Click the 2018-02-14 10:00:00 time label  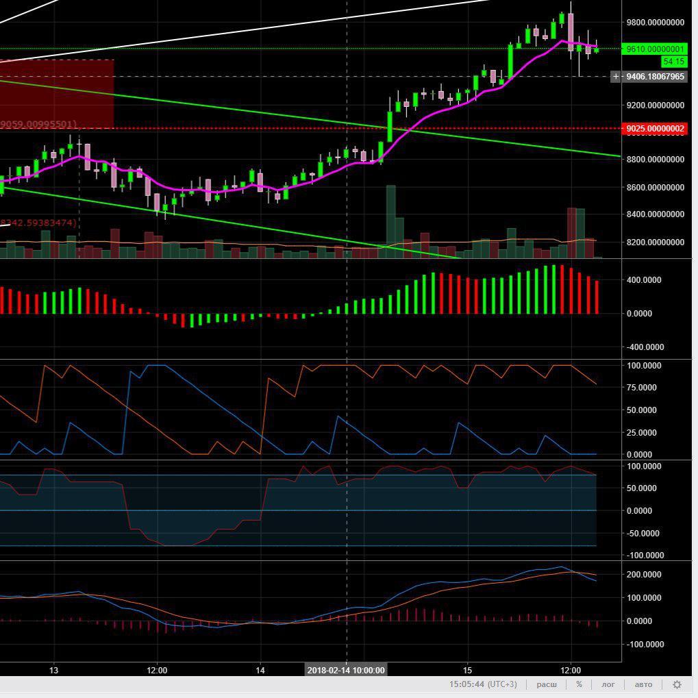(x=346, y=670)
